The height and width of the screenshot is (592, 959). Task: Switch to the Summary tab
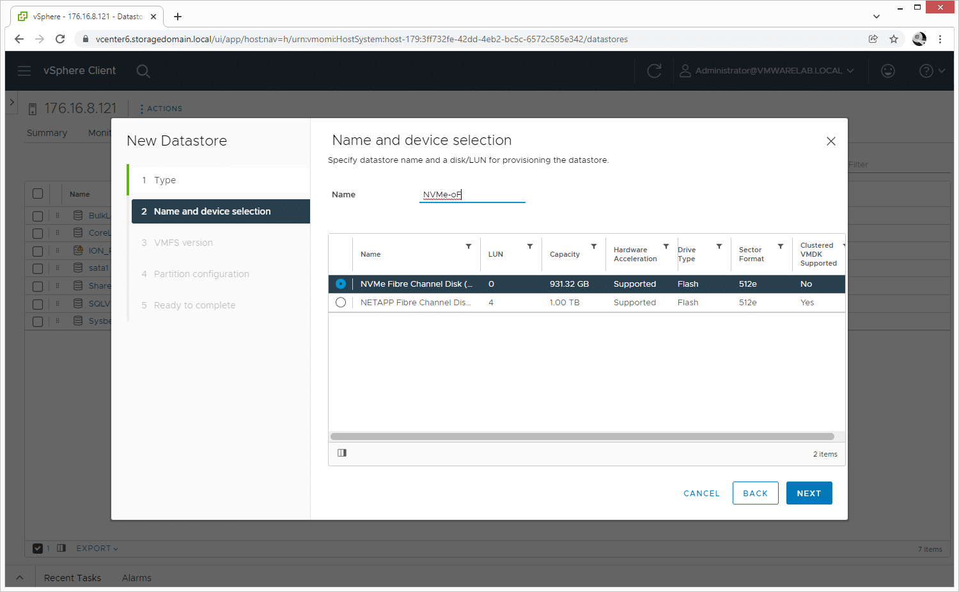click(x=47, y=133)
